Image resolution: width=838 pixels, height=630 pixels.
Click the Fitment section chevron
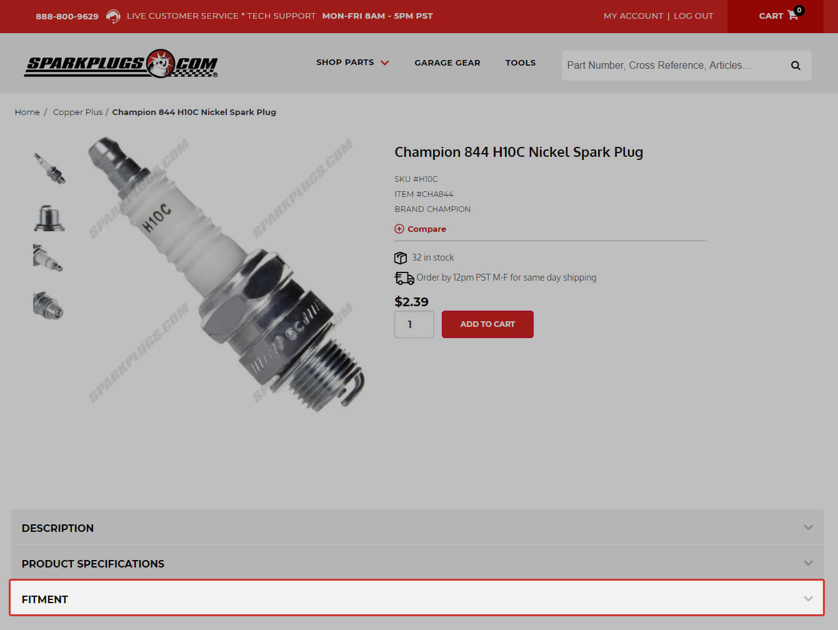(x=808, y=599)
